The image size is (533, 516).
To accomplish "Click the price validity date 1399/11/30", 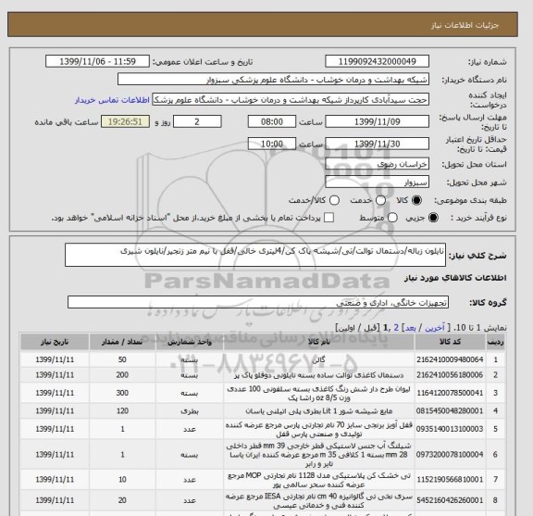I will coord(377,144).
